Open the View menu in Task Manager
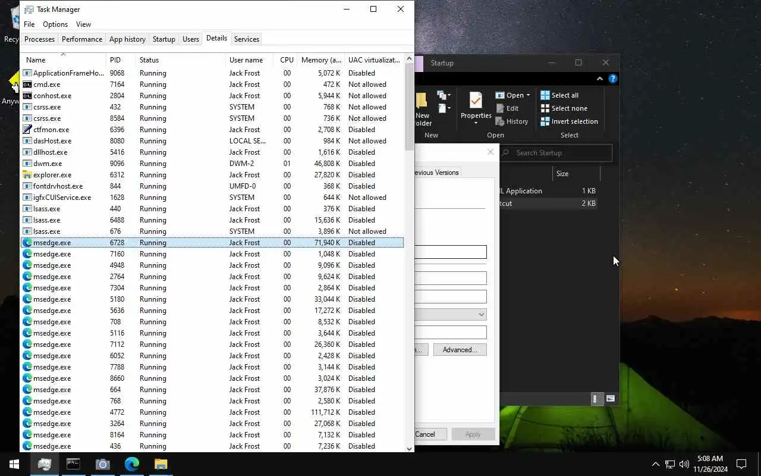The height and width of the screenshot is (476, 761). 83,24
